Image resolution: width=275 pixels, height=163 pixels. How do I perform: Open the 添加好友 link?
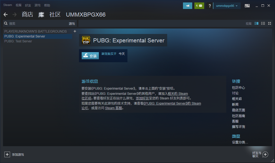coord(142,98)
